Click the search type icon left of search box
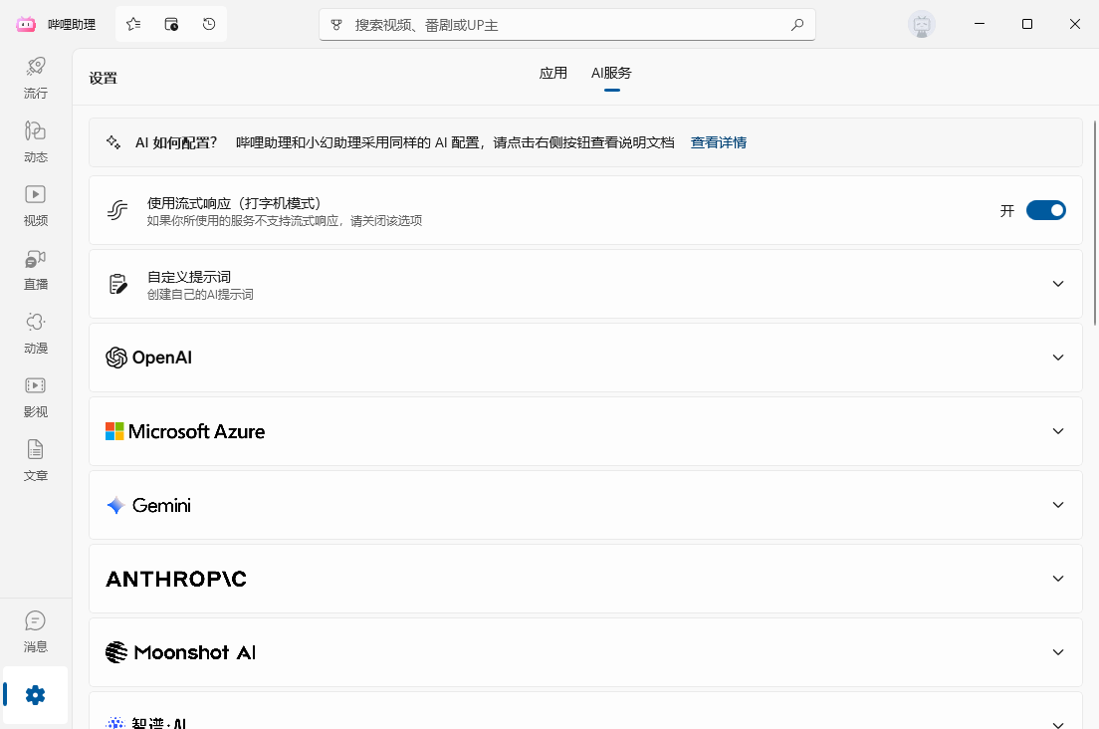This screenshot has height=729, width=1099. (x=336, y=25)
